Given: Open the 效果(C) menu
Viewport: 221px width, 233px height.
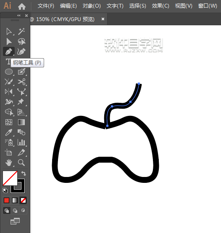Looking at the screenshot, I should [x=160, y=6].
